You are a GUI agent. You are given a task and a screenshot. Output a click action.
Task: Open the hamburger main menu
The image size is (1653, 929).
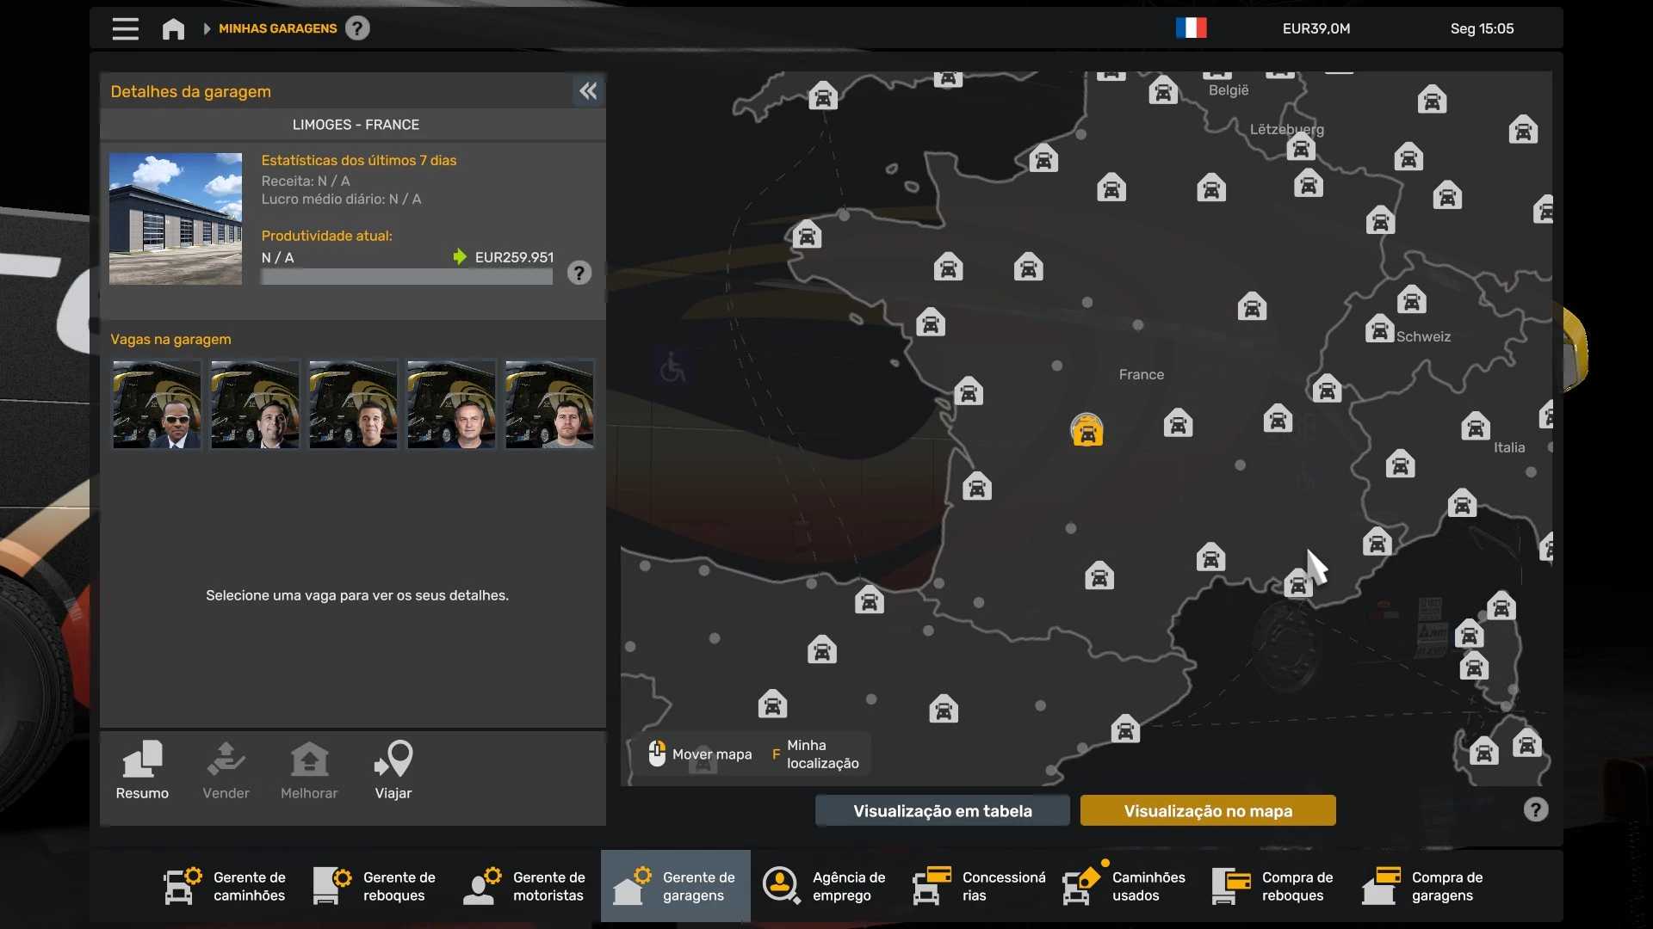(x=125, y=28)
